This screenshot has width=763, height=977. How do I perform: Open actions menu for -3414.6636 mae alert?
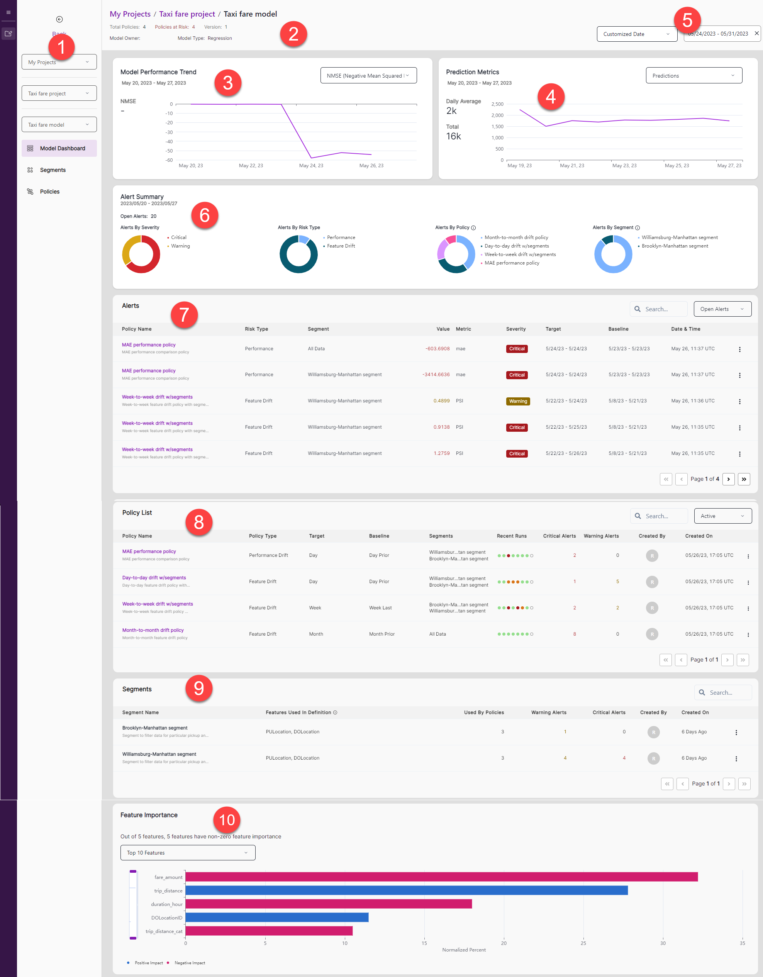(x=739, y=375)
